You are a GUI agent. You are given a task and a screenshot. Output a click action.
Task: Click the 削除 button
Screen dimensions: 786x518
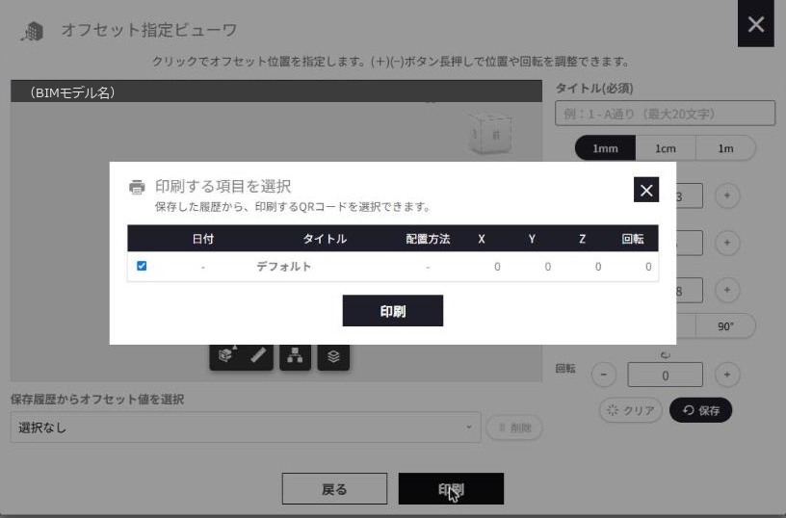point(514,427)
